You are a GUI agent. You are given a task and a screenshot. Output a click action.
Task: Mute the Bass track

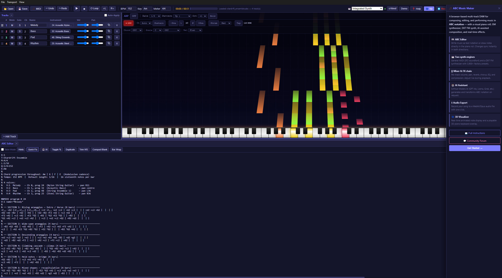(12, 31)
